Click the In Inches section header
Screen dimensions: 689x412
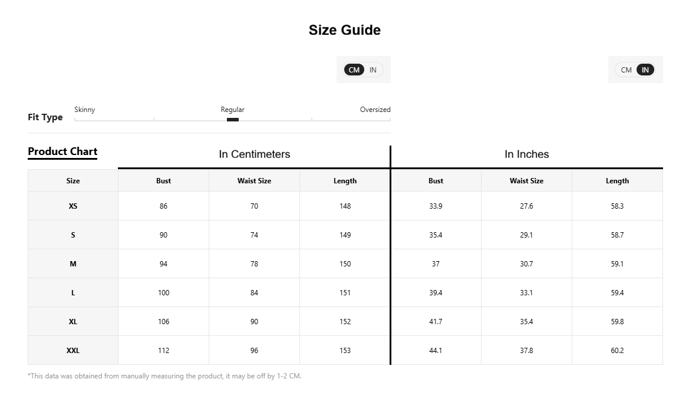[x=526, y=154]
